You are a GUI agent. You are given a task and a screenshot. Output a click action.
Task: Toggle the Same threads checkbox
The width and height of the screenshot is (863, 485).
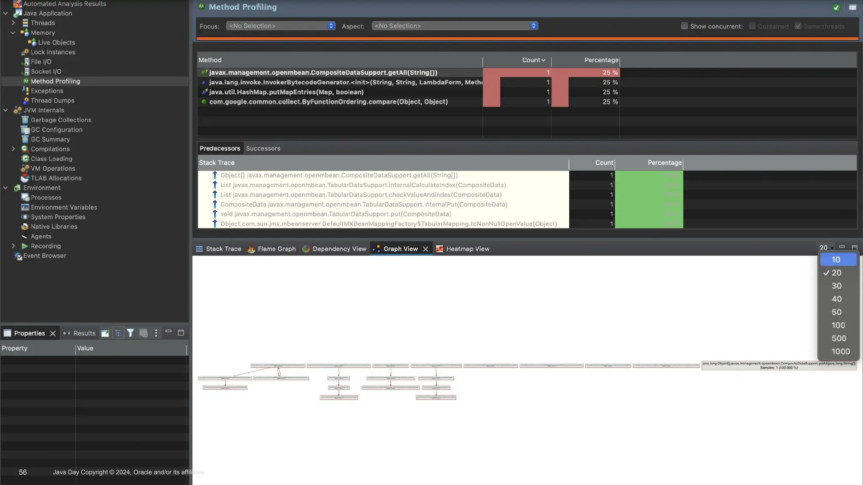pos(798,26)
